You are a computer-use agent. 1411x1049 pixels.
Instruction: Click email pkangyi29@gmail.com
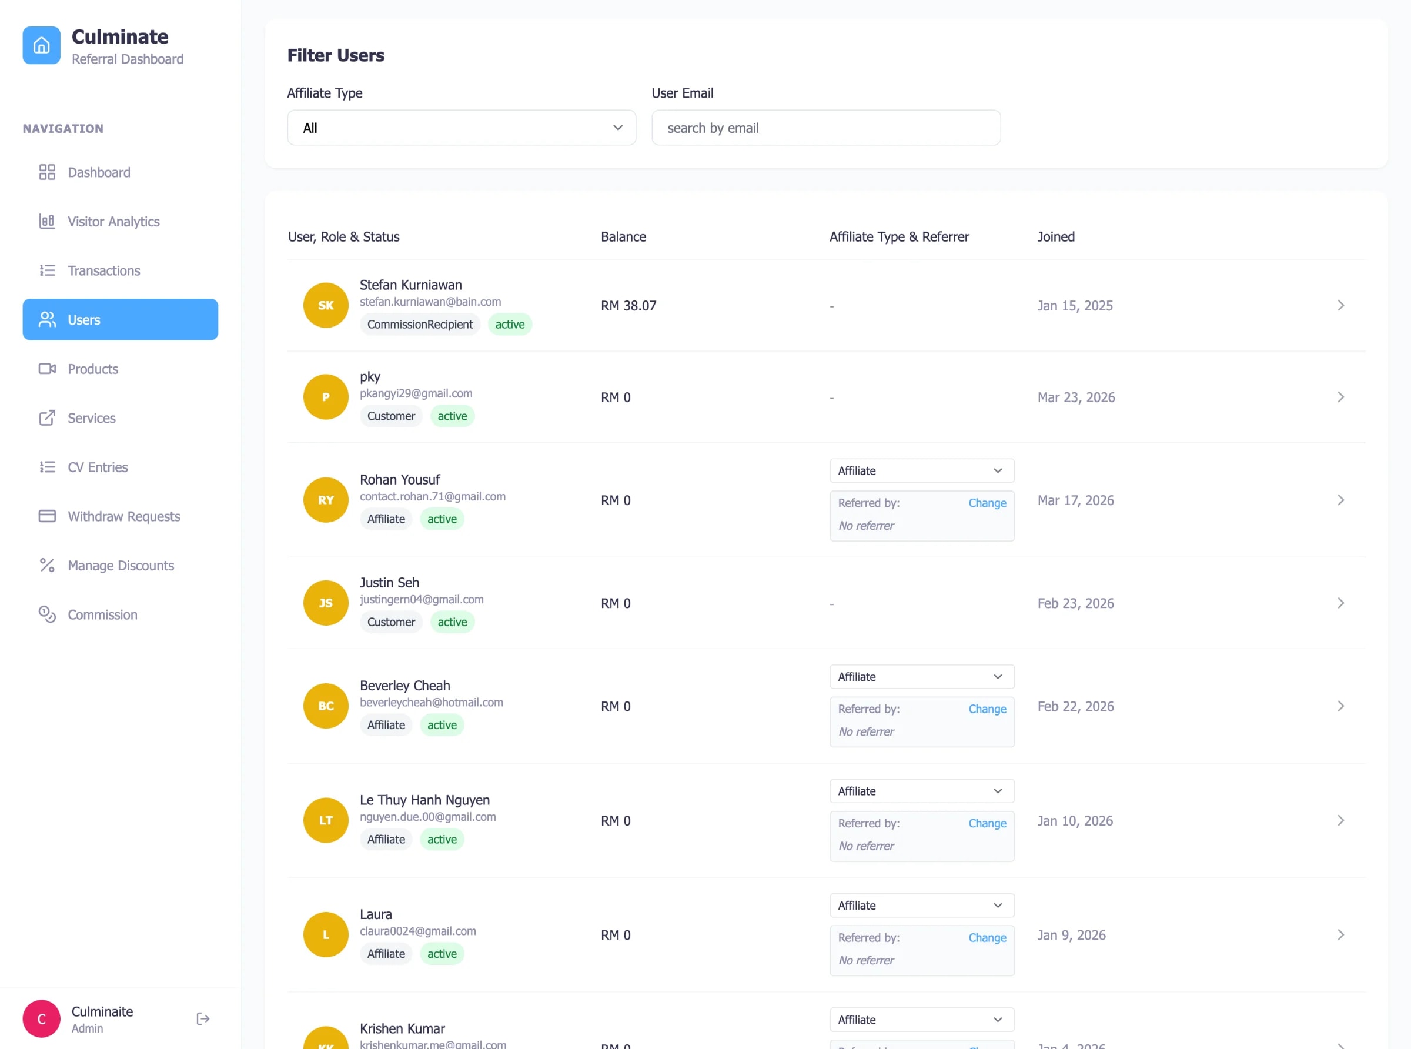click(416, 393)
